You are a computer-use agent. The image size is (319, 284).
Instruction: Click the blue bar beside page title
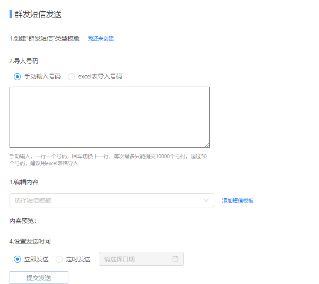coord(11,14)
